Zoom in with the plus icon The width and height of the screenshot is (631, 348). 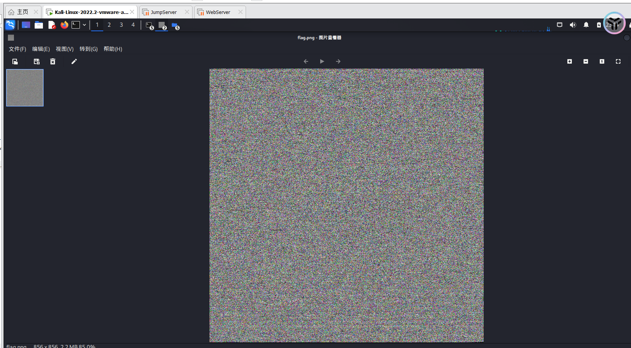point(570,61)
